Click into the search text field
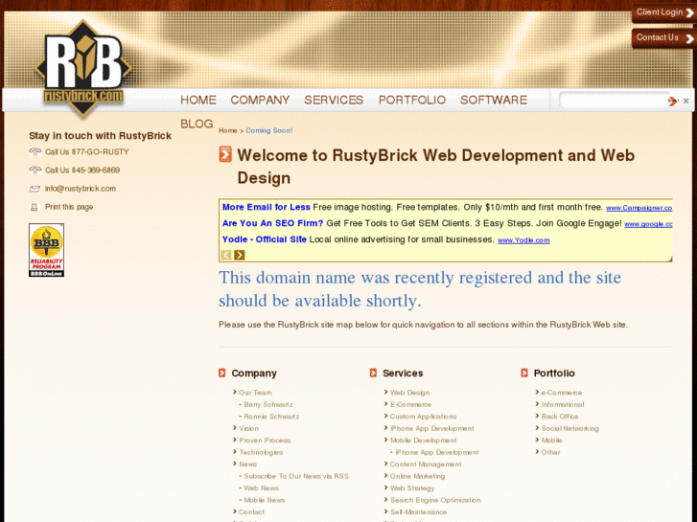The width and height of the screenshot is (697, 522). (612, 101)
